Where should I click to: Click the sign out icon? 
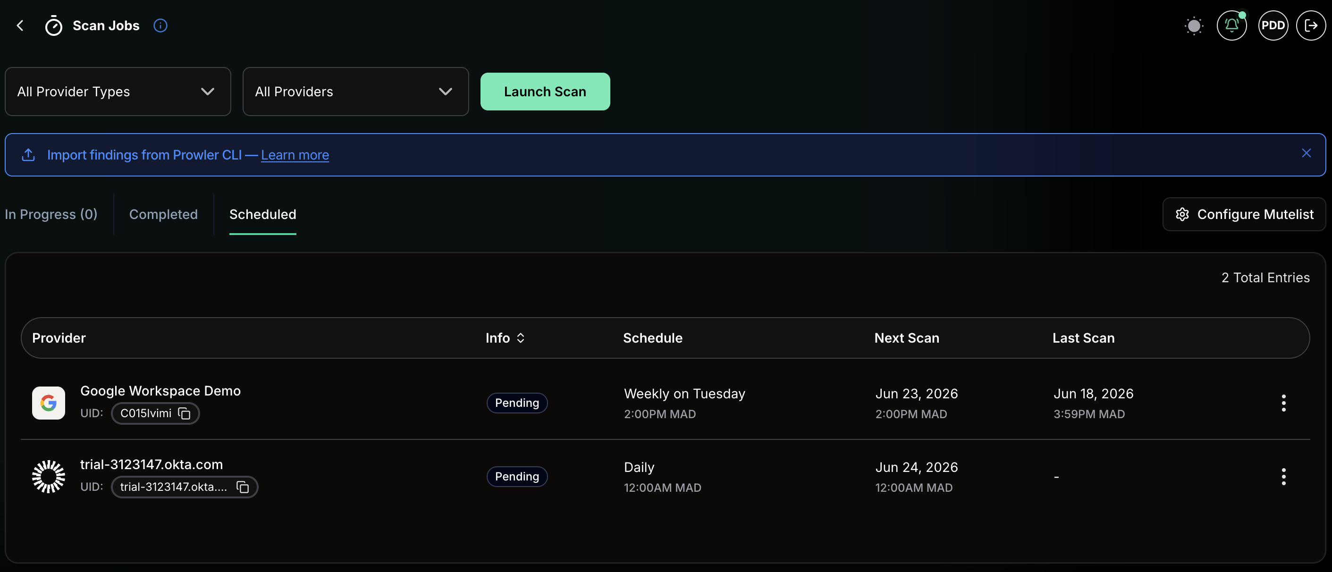(x=1311, y=25)
